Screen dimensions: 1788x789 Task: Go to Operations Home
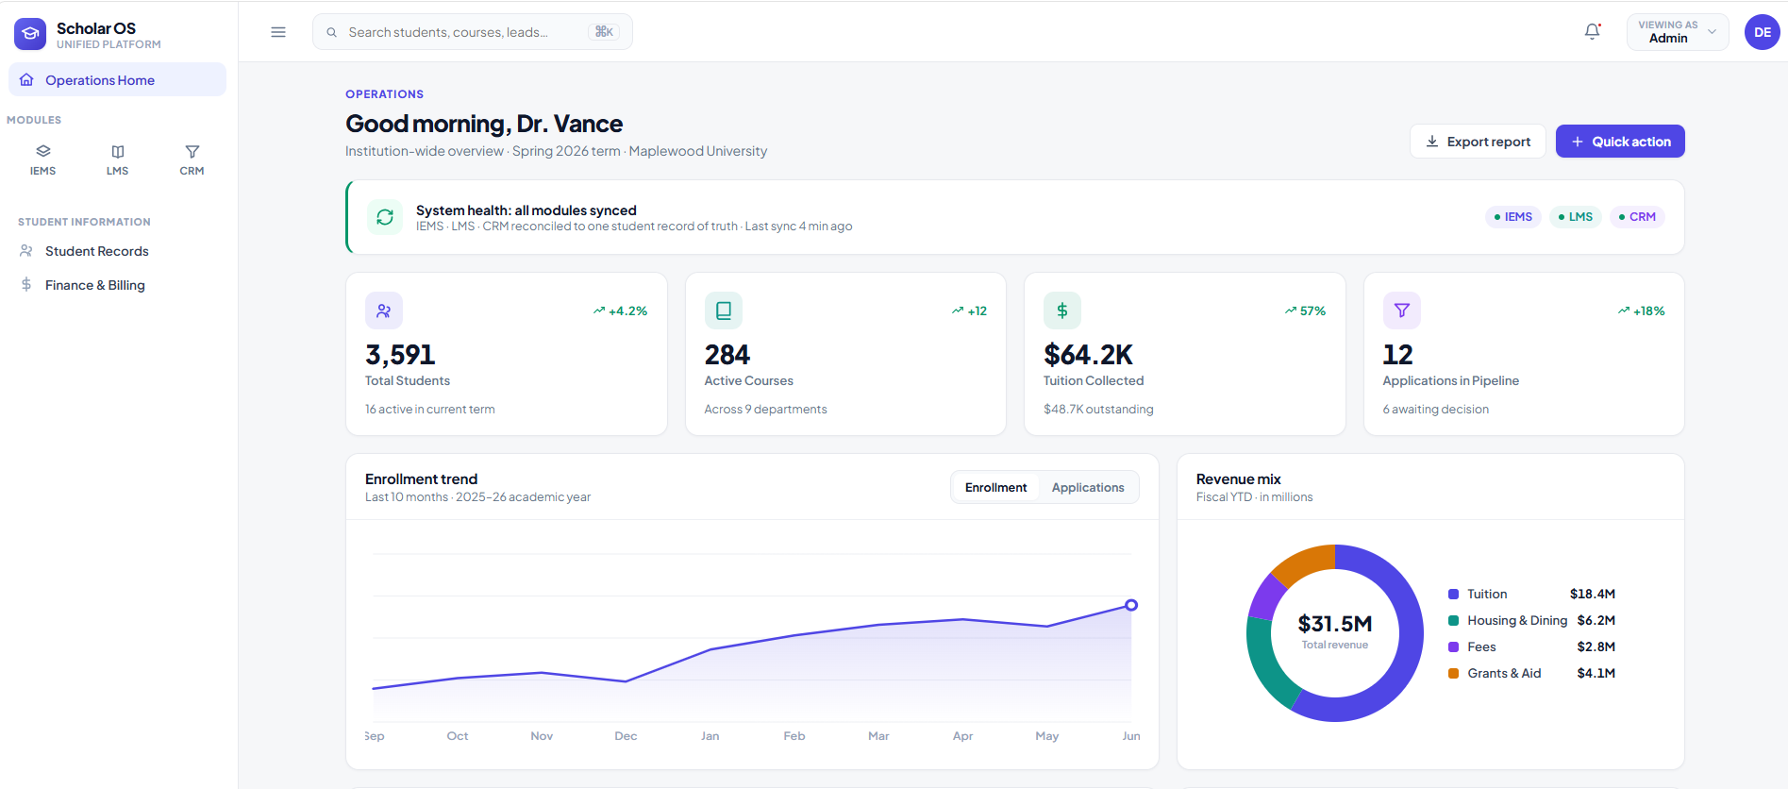click(118, 79)
